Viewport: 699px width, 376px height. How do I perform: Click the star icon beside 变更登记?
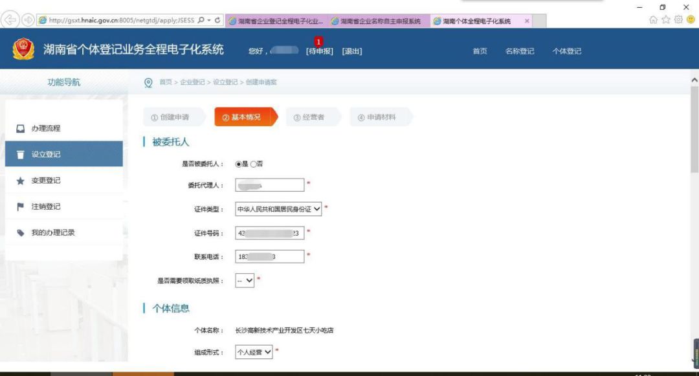(21, 181)
